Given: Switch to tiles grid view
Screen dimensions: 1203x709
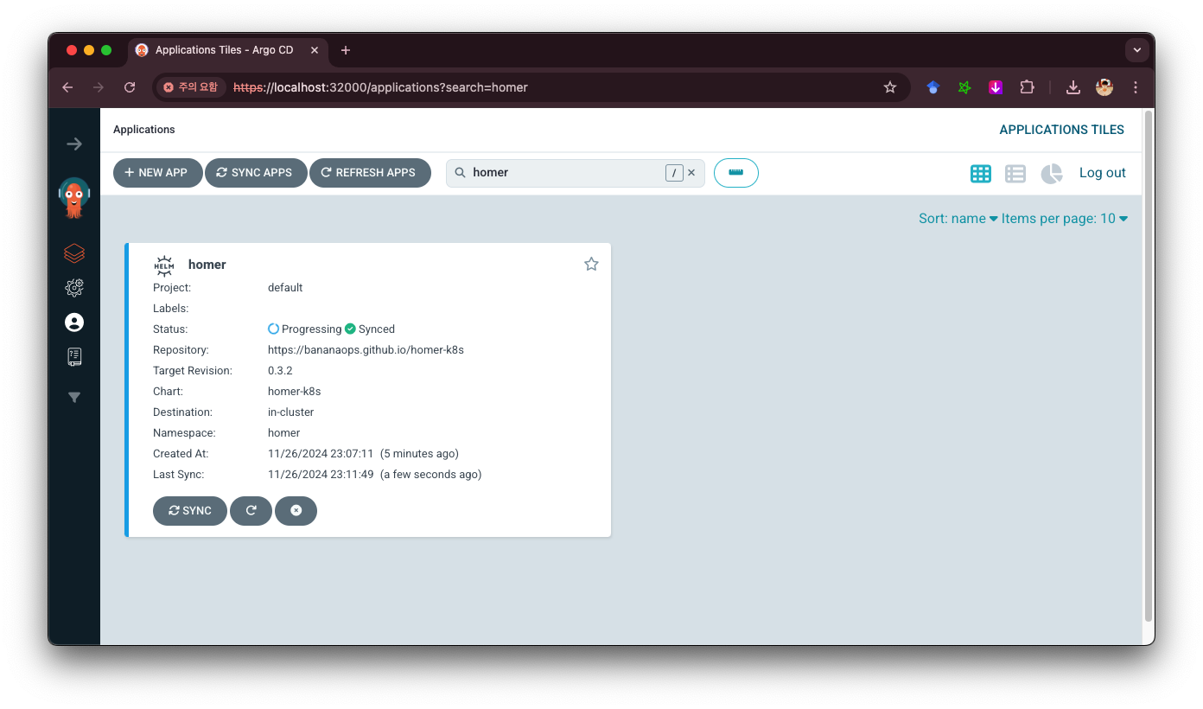Looking at the screenshot, I should tap(981, 173).
